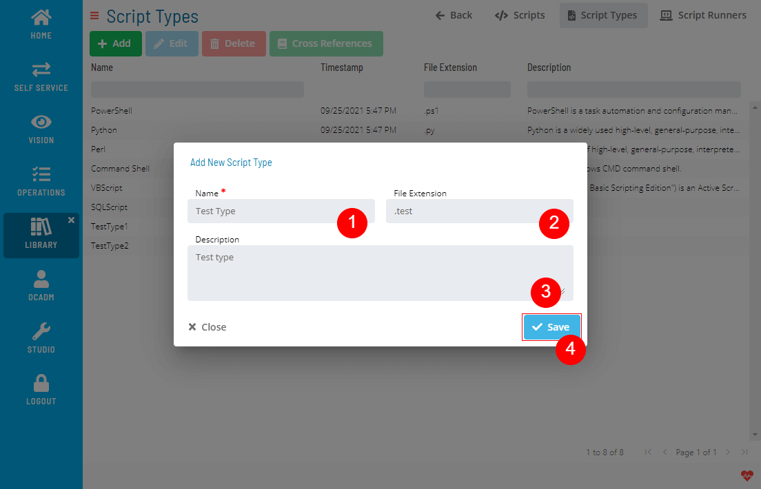
Task: Click the Name column filter box
Action: (197, 90)
